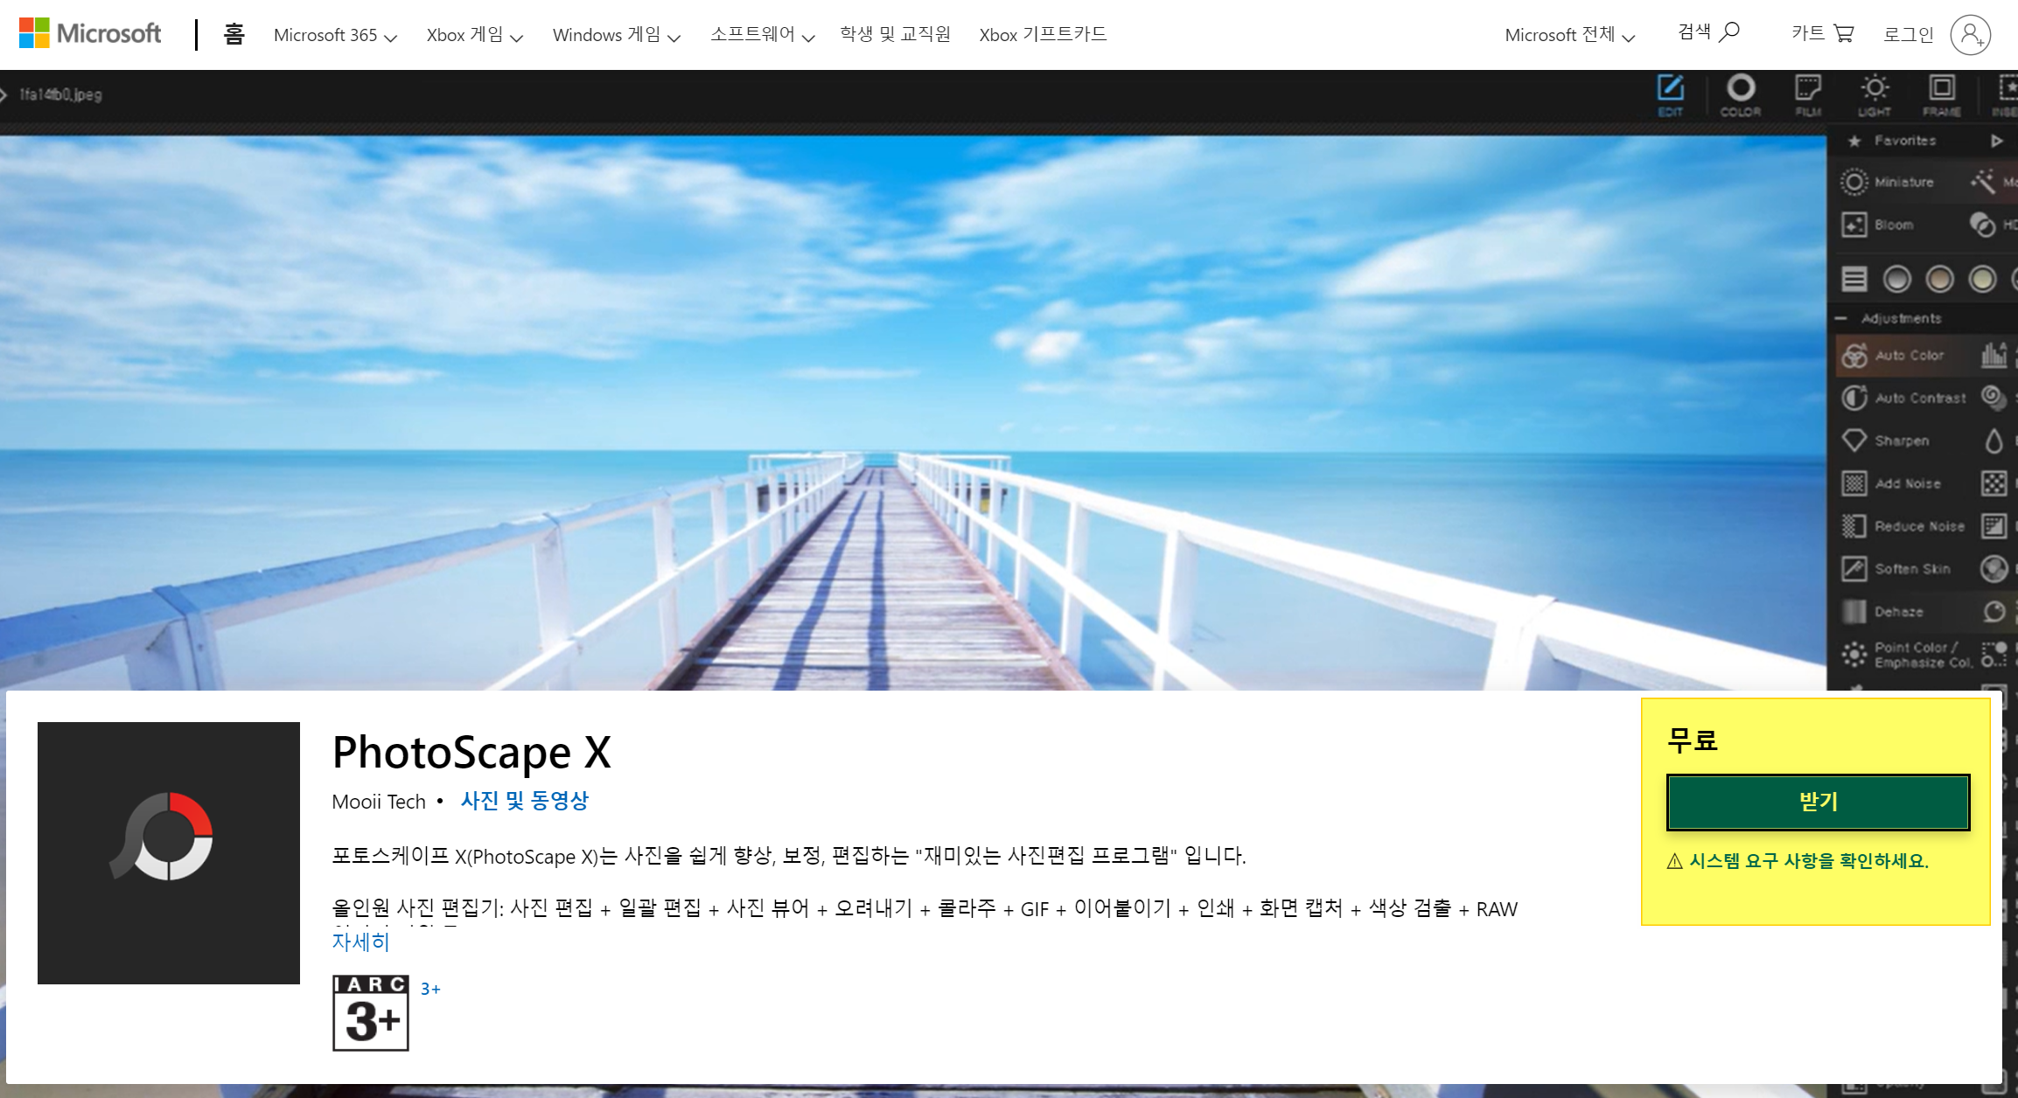Click the Mooii Tech publisher name
Image resolution: width=2018 pixels, height=1098 pixels.
tap(379, 802)
